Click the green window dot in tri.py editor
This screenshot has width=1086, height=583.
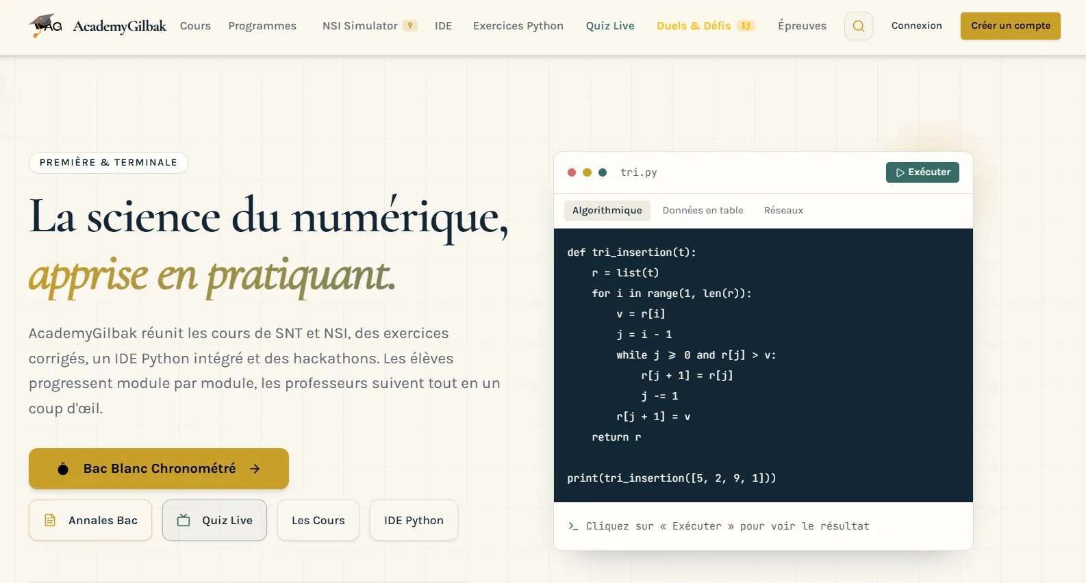603,172
